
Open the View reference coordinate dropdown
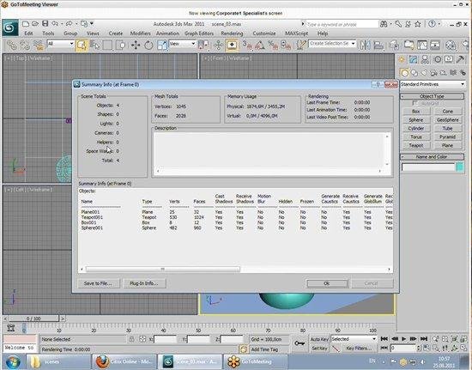pos(182,44)
